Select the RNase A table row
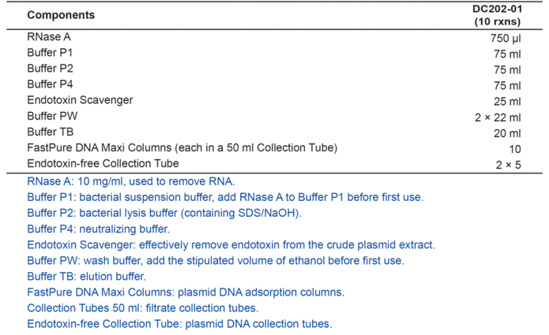The height and width of the screenshot is (335, 549). pos(274,37)
